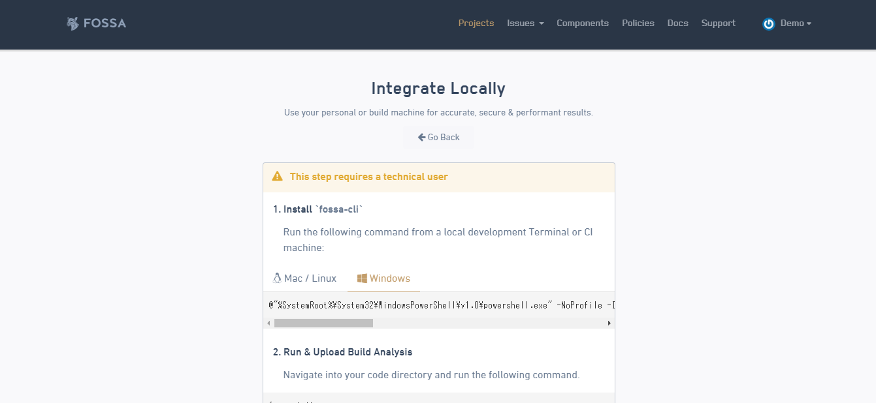Click the FOSSA fox logo icon
The height and width of the screenshot is (403, 876).
tap(73, 23)
